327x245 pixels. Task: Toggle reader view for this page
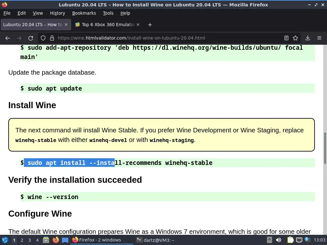tap(286, 38)
